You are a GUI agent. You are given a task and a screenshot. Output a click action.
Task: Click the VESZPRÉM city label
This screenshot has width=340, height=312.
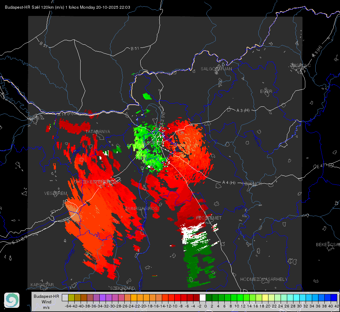click(x=56, y=193)
